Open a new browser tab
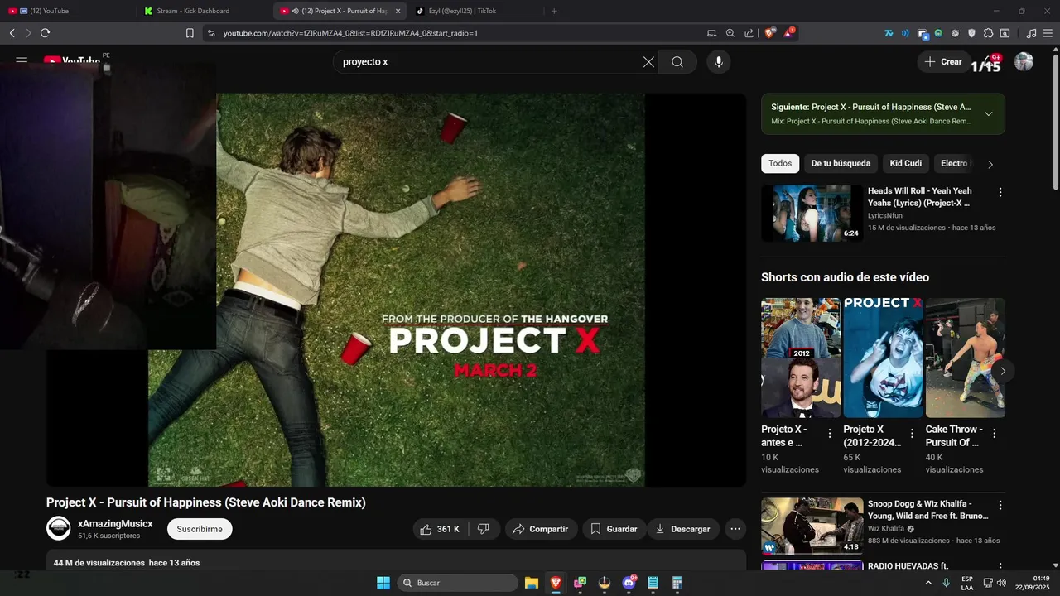This screenshot has width=1060, height=596. [554, 11]
